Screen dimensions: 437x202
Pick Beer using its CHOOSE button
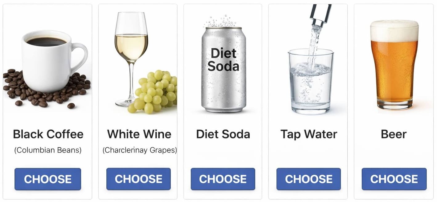coord(394,179)
